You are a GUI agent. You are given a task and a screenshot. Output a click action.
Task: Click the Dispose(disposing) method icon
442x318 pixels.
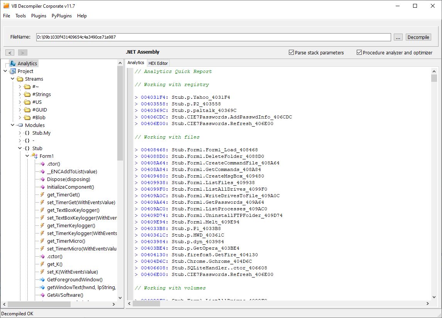(x=42, y=179)
